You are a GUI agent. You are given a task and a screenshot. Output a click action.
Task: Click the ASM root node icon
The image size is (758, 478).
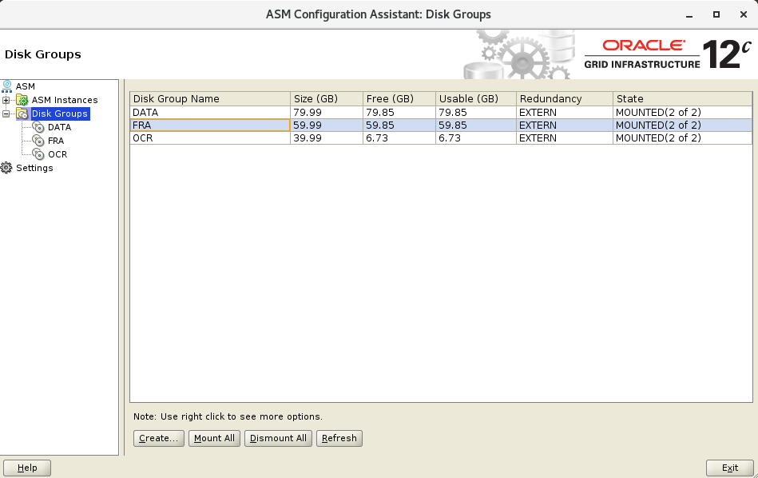7,86
